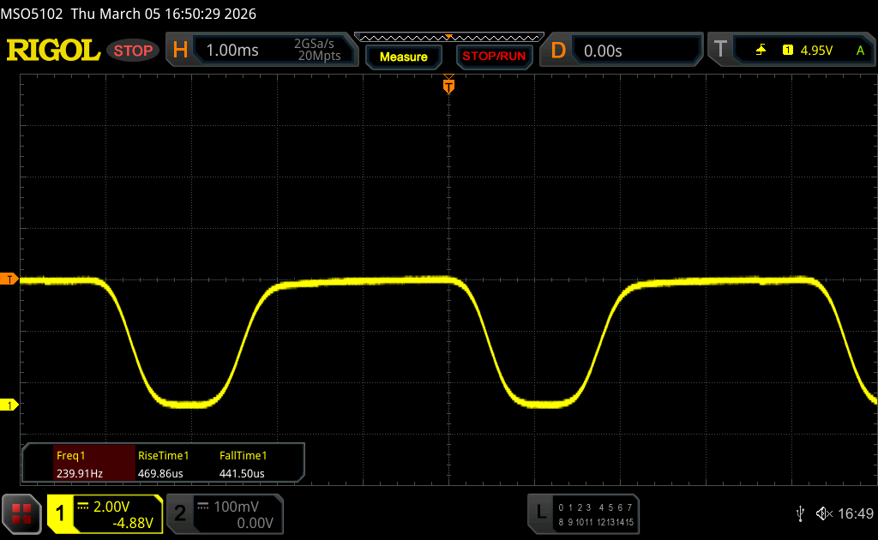Tap the T trigger settings icon
Screen dimensions: 878x540
[x=719, y=51]
